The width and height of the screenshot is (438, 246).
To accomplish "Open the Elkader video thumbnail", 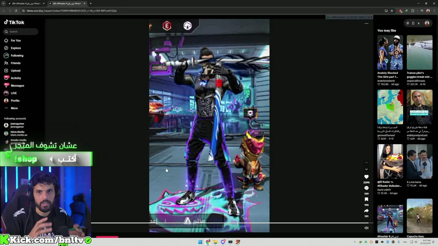I will [390, 161].
